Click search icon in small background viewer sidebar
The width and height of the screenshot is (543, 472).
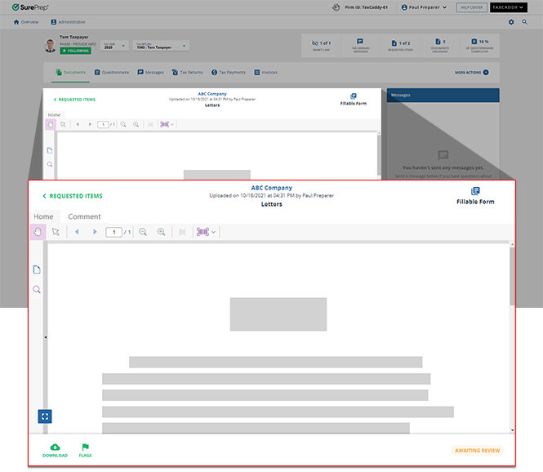50,164
